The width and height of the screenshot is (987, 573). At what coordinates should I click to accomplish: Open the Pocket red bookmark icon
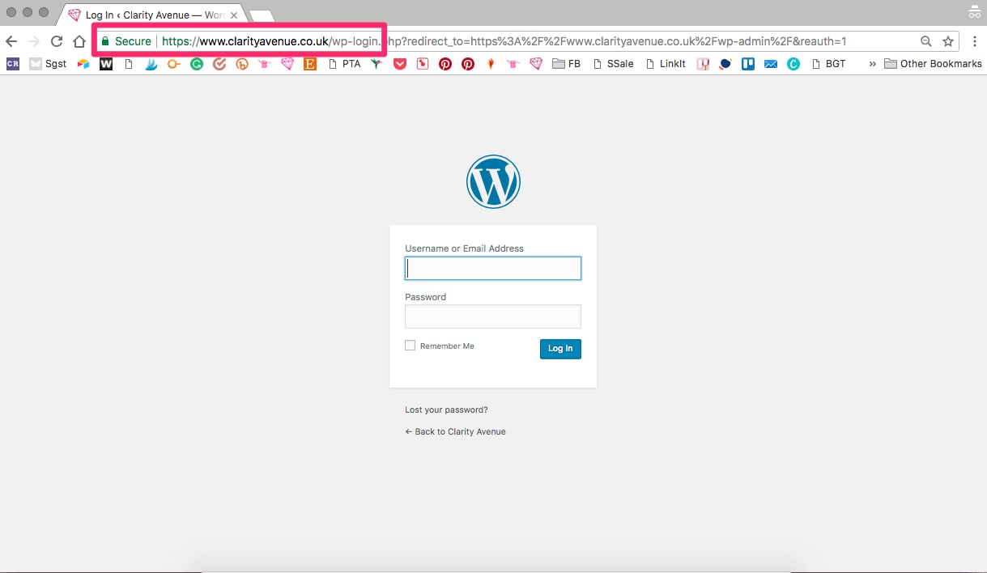400,64
